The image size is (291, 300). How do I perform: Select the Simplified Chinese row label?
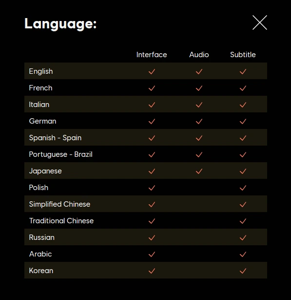click(x=59, y=204)
